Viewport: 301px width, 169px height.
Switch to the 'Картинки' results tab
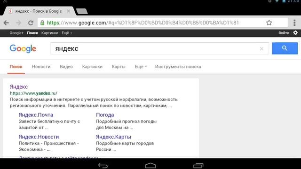[92, 67]
